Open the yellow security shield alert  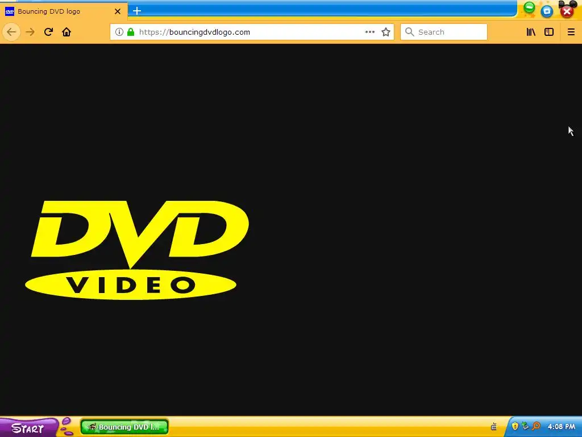pyautogui.click(x=515, y=426)
